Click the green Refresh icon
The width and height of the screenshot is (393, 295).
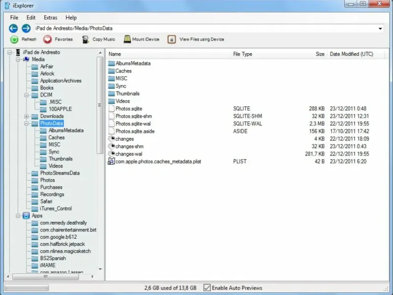point(14,39)
